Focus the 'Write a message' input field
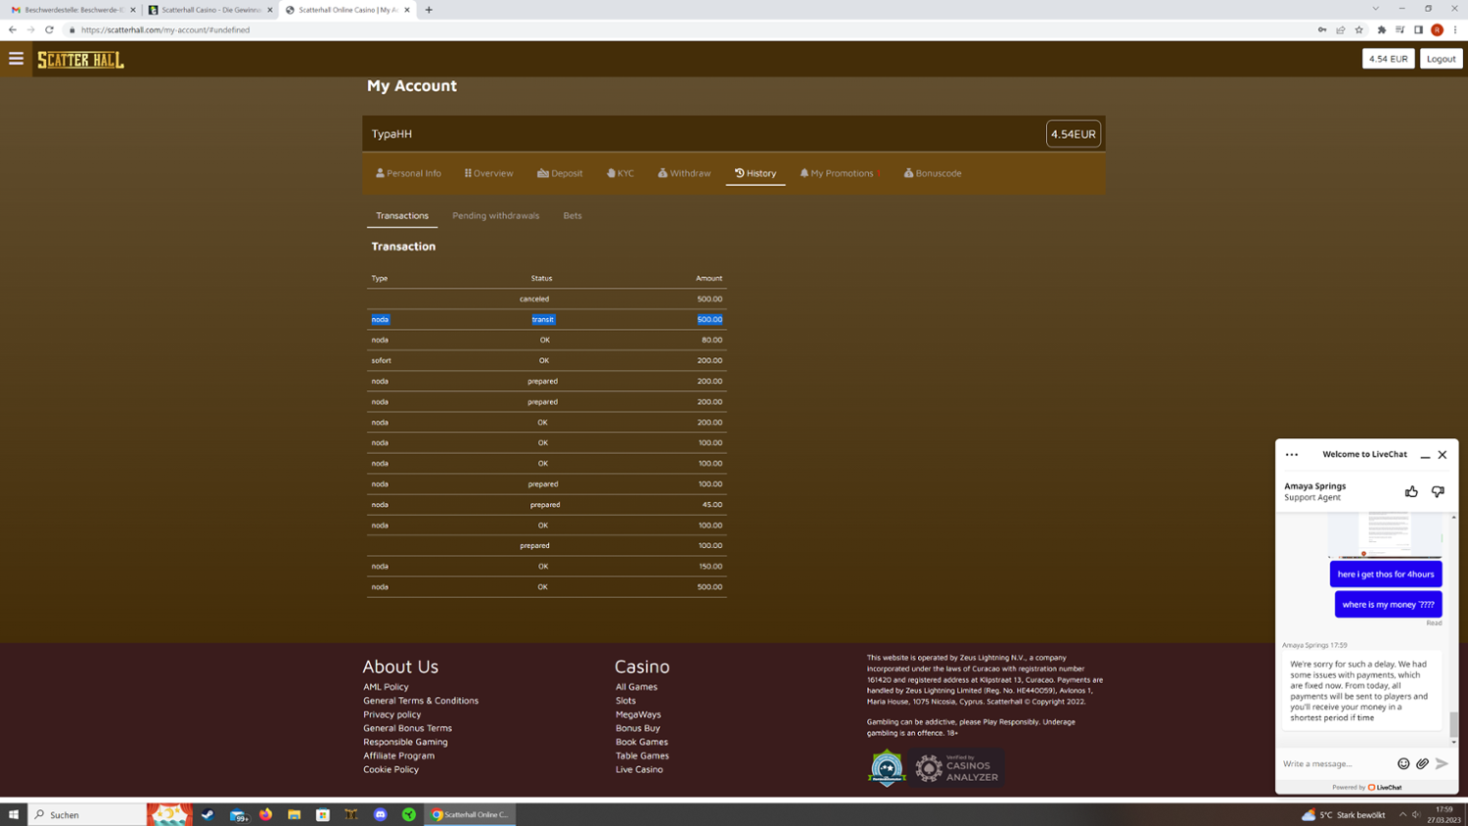The width and height of the screenshot is (1468, 826). tap(1335, 763)
